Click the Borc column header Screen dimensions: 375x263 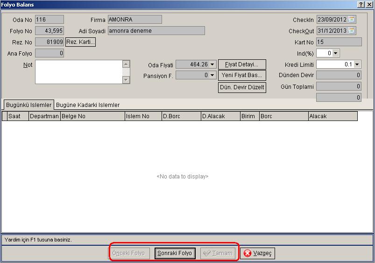pyautogui.click(x=283, y=116)
